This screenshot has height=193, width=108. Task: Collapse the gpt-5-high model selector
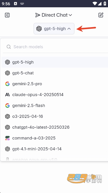[54, 29]
